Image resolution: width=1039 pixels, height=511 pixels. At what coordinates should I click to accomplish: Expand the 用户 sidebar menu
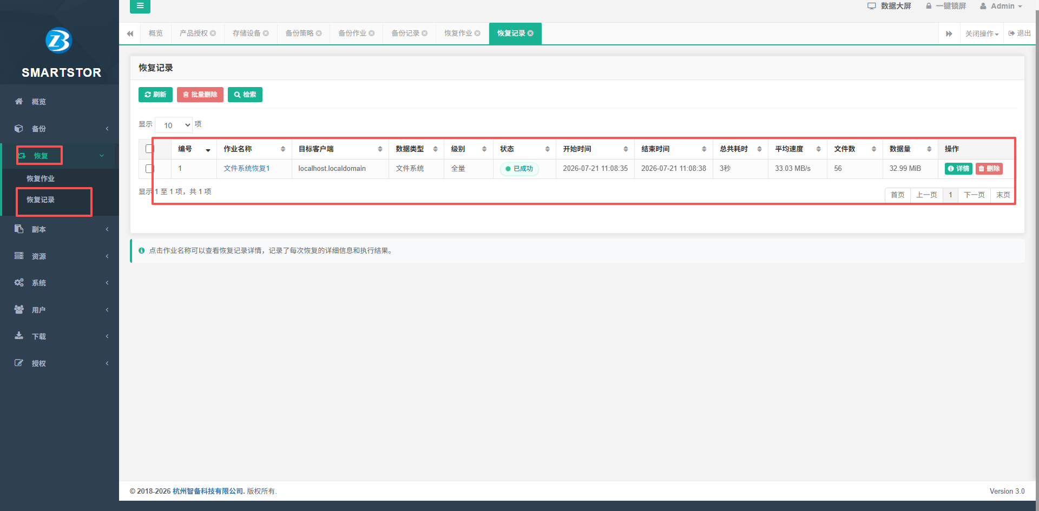(60, 310)
